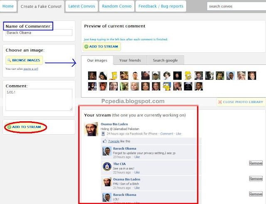The image size is (266, 204).
Task: Click Add to Stream in preview panel
Action: tap(102, 47)
